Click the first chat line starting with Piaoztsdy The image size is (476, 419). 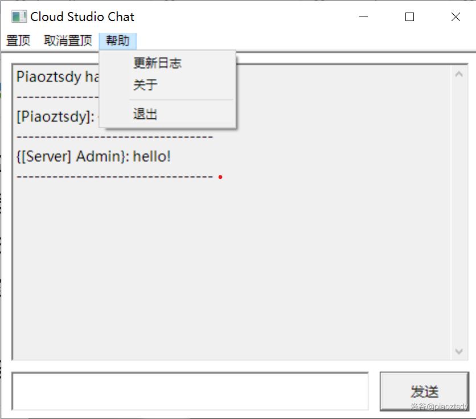point(57,77)
